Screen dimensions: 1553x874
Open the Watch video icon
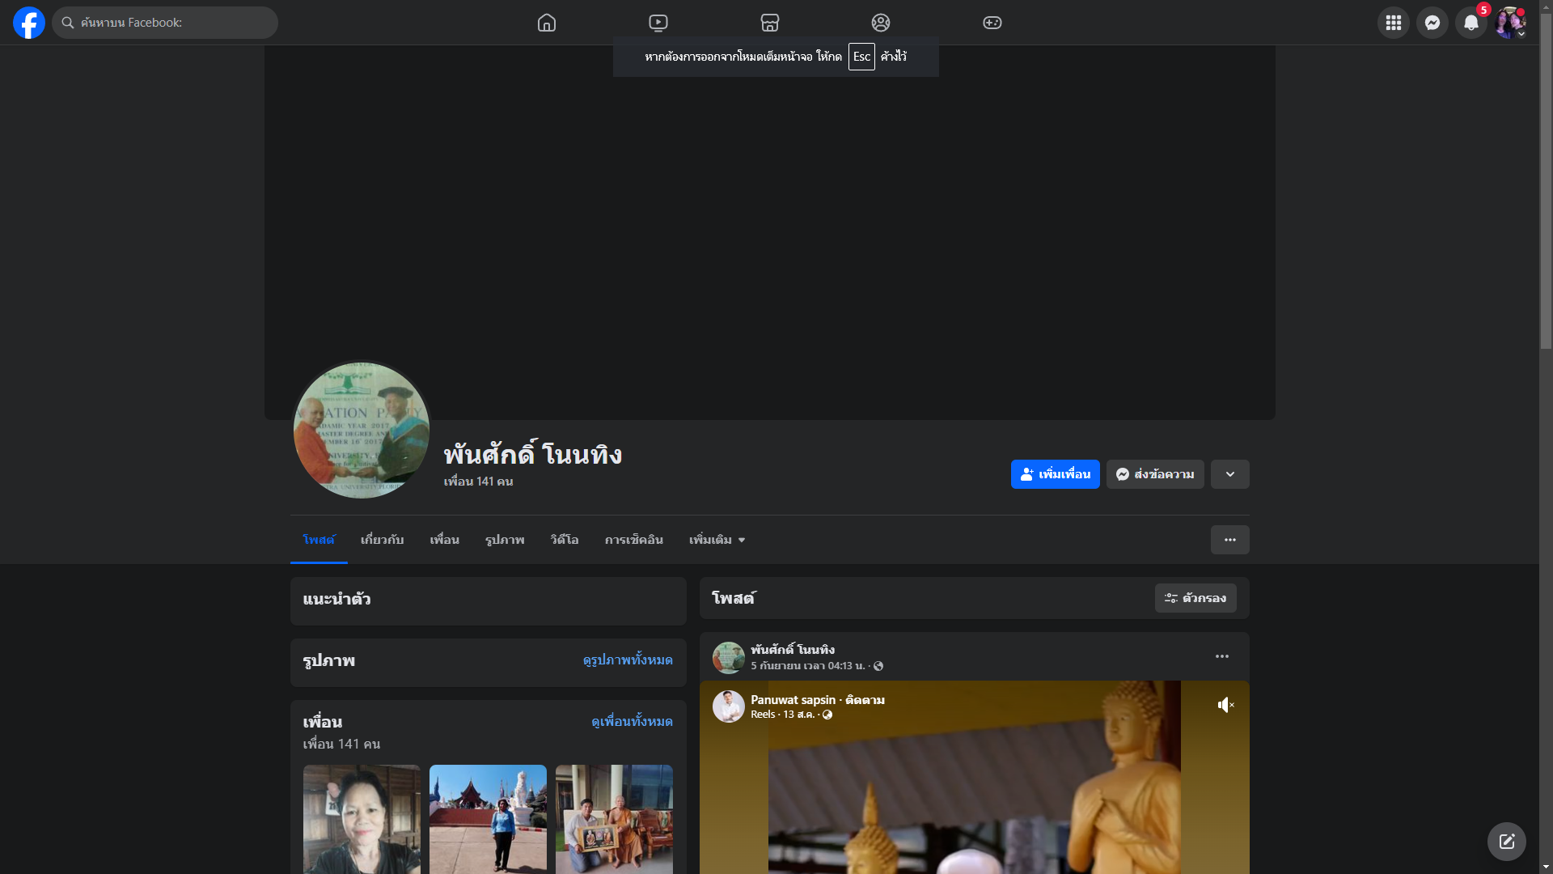658,23
